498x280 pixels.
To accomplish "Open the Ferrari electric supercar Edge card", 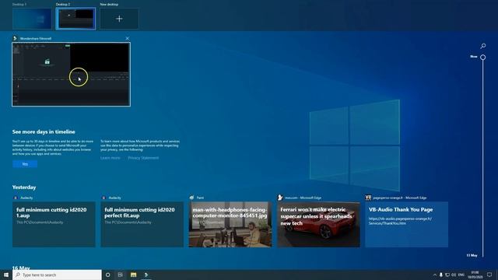I will tap(318, 224).
